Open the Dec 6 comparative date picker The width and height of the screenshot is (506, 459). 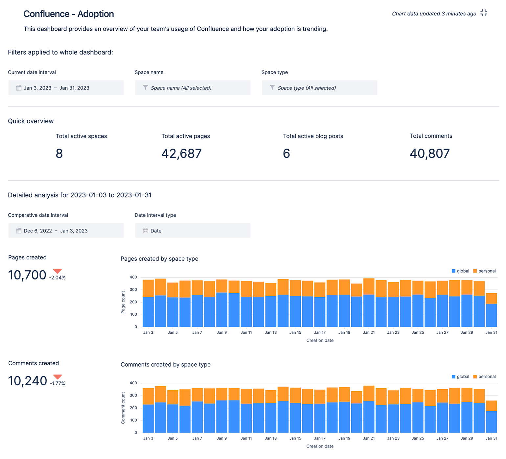pyautogui.click(x=66, y=230)
